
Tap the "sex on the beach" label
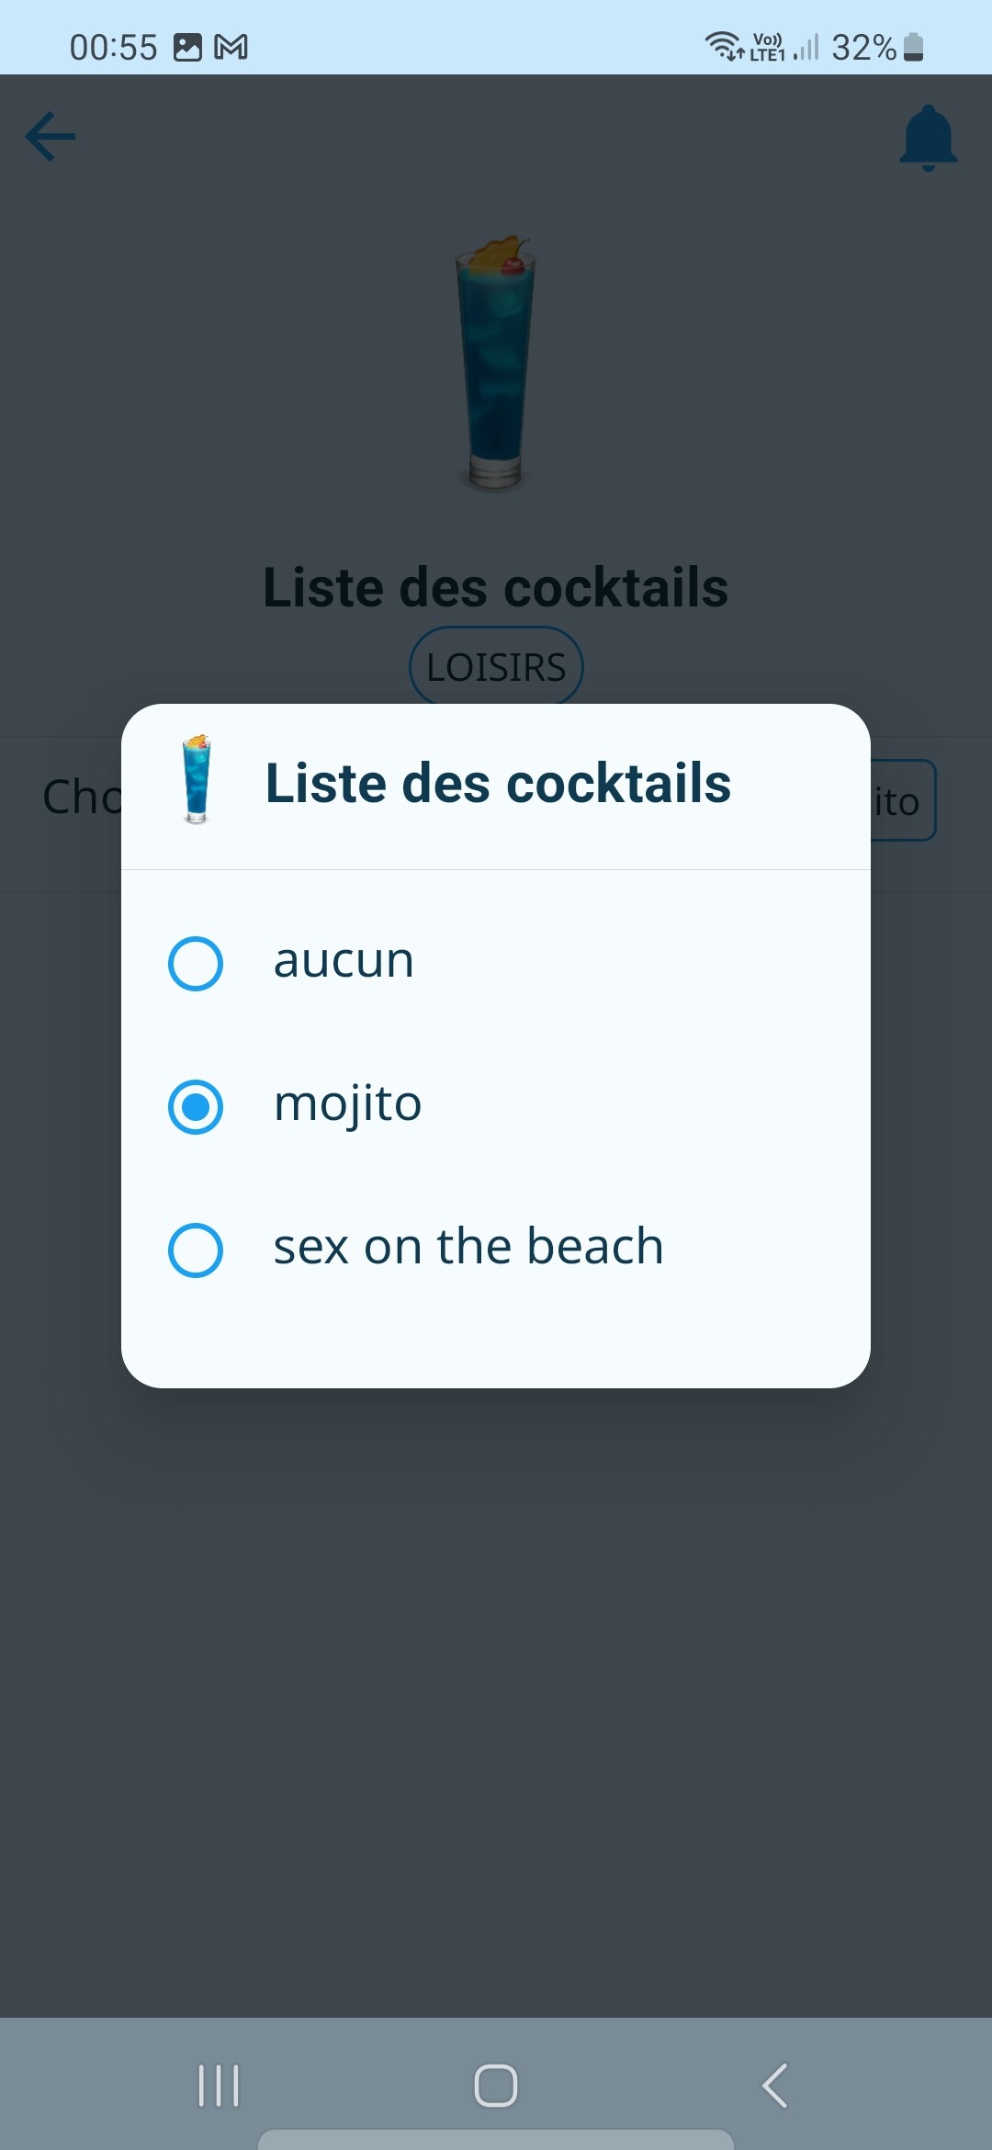(x=468, y=1247)
